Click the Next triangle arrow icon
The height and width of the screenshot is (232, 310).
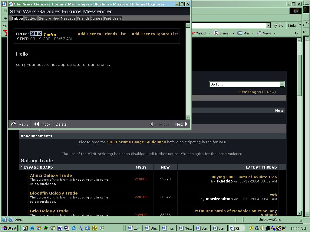pos(186,124)
